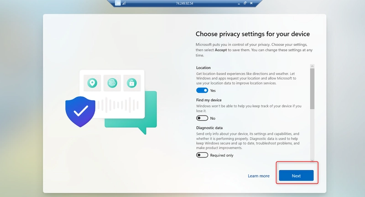Click the Find my device heading
This screenshot has width=365, height=197.
click(x=209, y=100)
